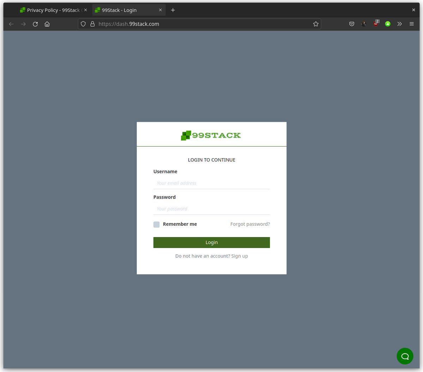
Task: Click the green round extension icon
Action: point(388,24)
